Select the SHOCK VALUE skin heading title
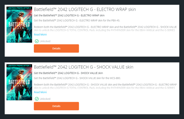This screenshot has width=184, height=119. [x=83, y=67]
